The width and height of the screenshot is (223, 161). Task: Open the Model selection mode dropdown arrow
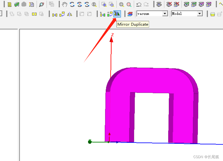coord(200,14)
